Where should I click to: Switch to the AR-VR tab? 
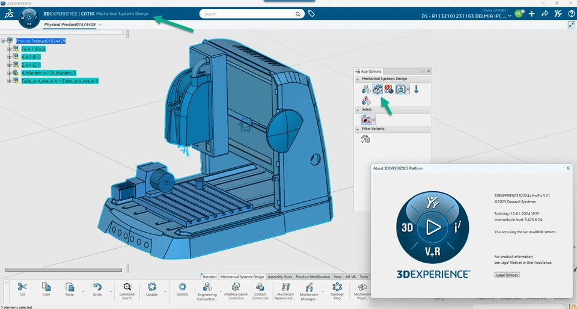coord(350,277)
